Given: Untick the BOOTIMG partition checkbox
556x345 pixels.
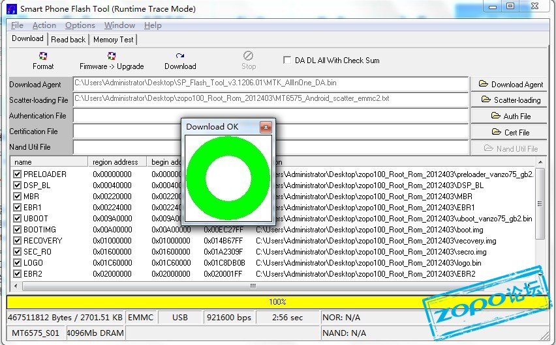Looking at the screenshot, I should (x=18, y=230).
